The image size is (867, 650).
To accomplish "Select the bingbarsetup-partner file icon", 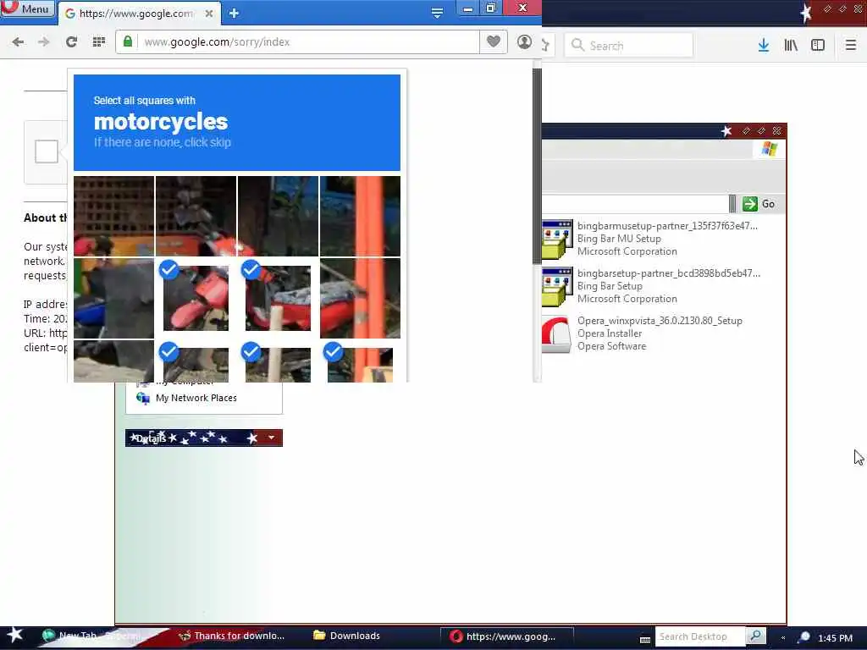I will click(x=556, y=286).
